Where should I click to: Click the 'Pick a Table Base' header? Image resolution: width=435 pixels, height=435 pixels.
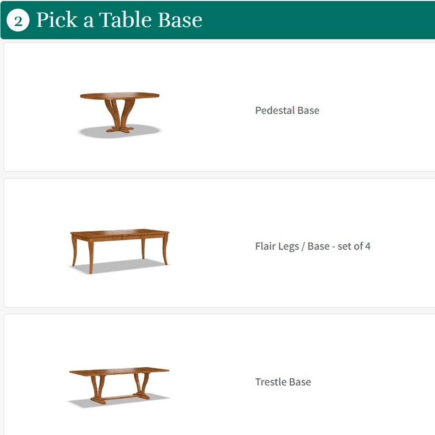click(119, 19)
